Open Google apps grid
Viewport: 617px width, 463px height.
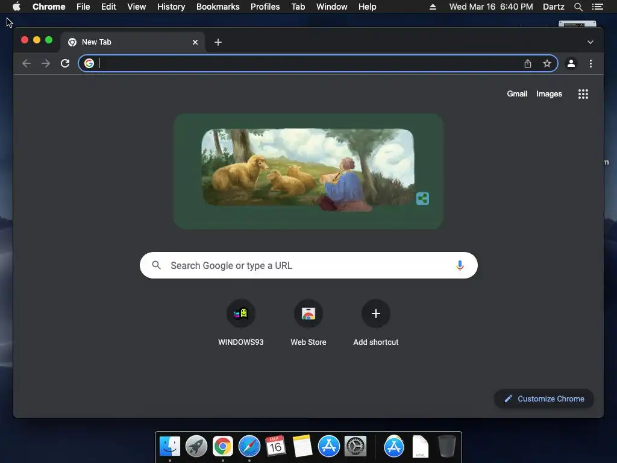tap(583, 93)
